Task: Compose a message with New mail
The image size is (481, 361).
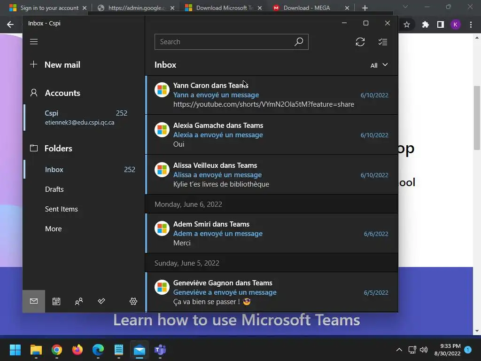Action: 62,64
